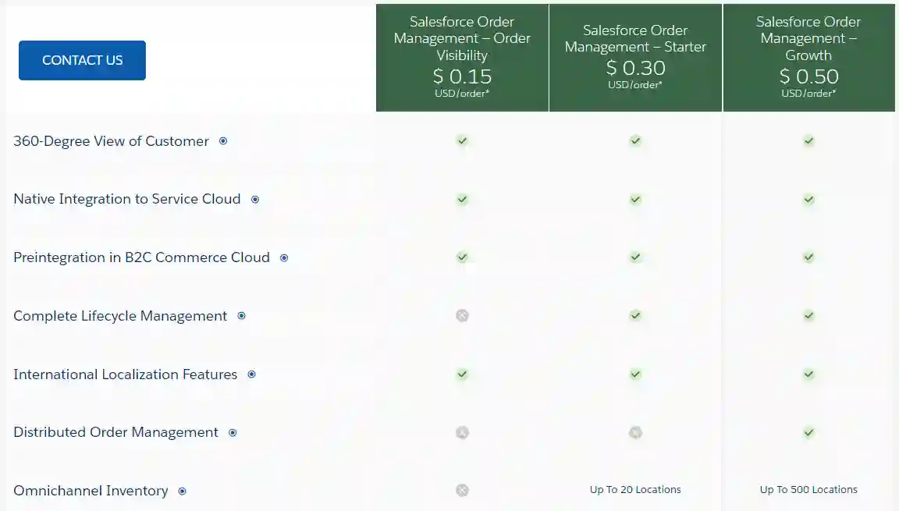Open info icon for Omnichannel Inventory
The height and width of the screenshot is (511, 899).
point(182,491)
